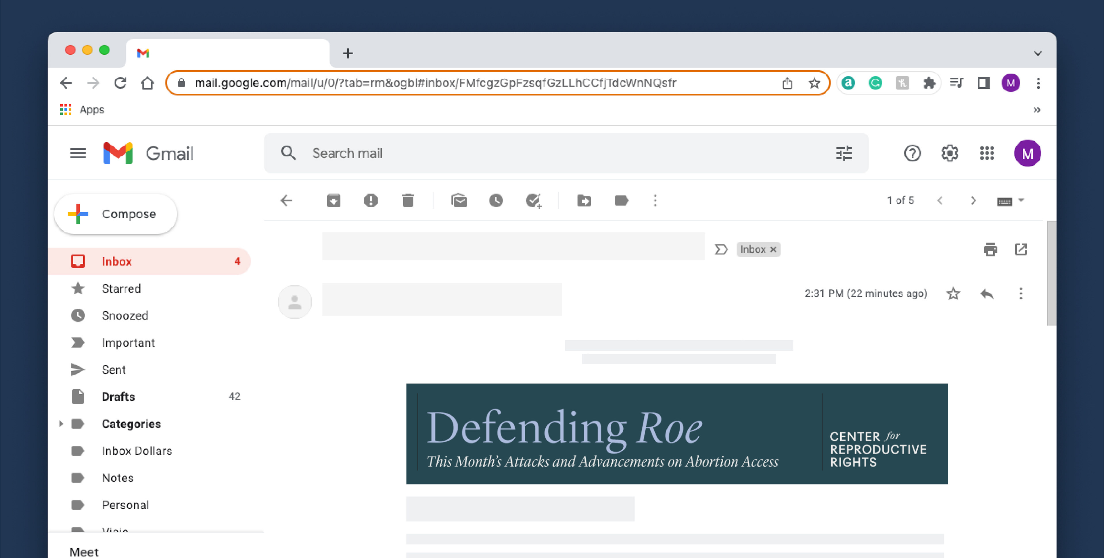Screen dimensions: 1104x558
Task: Click the Gmail logo
Action: 148,153
